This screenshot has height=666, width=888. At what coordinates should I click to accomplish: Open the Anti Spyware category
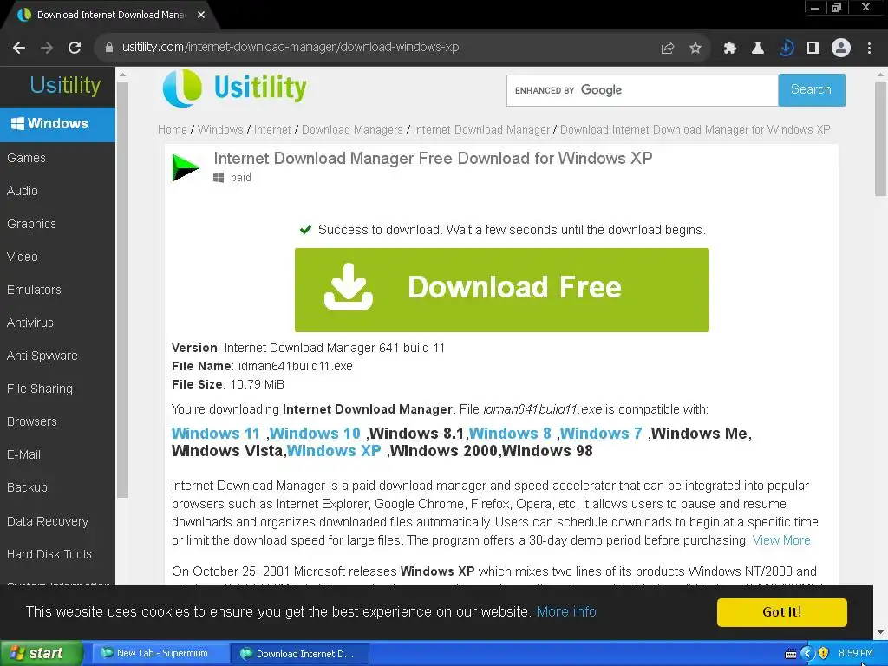(42, 356)
